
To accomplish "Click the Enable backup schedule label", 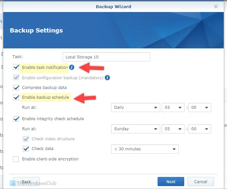I will (45, 97).
